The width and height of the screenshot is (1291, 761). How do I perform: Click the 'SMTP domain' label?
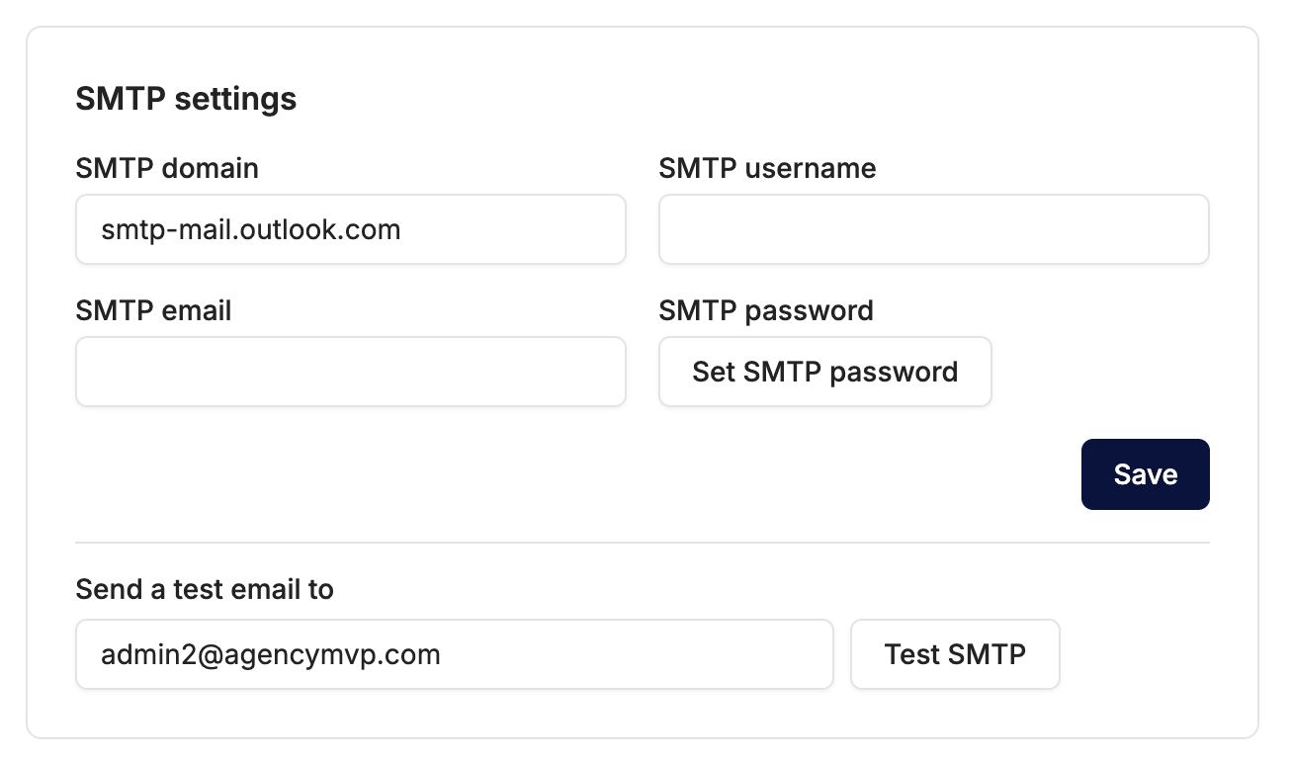point(167,169)
